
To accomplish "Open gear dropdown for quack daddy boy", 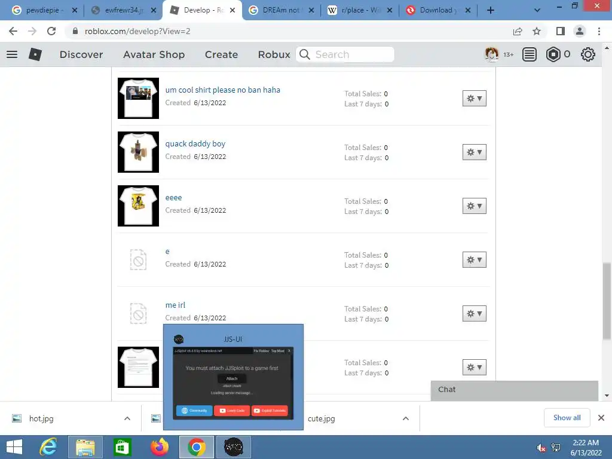I will pos(474,152).
